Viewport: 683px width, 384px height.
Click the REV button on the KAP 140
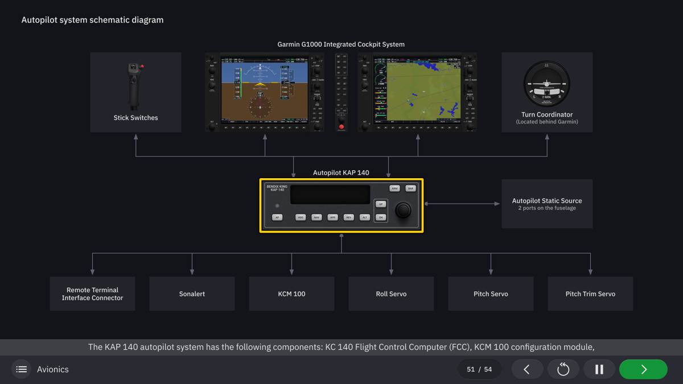click(x=349, y=217)
